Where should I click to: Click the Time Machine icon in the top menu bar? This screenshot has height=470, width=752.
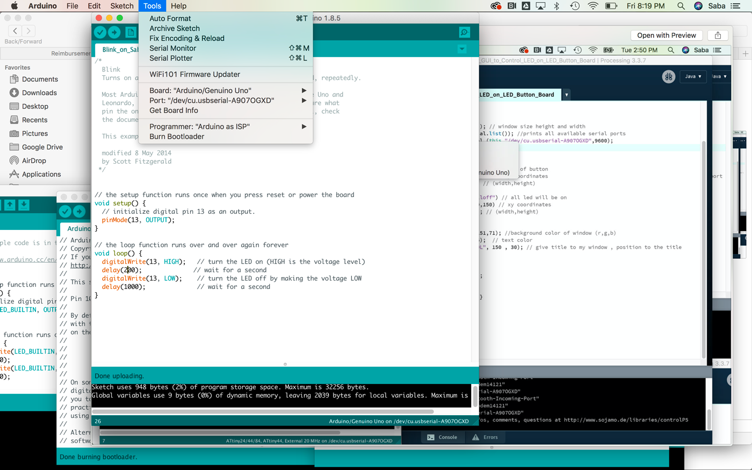point(575,6)
